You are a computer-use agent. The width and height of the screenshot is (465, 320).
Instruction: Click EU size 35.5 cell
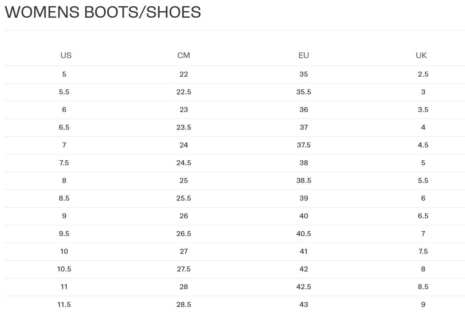(x=304, y=92)
